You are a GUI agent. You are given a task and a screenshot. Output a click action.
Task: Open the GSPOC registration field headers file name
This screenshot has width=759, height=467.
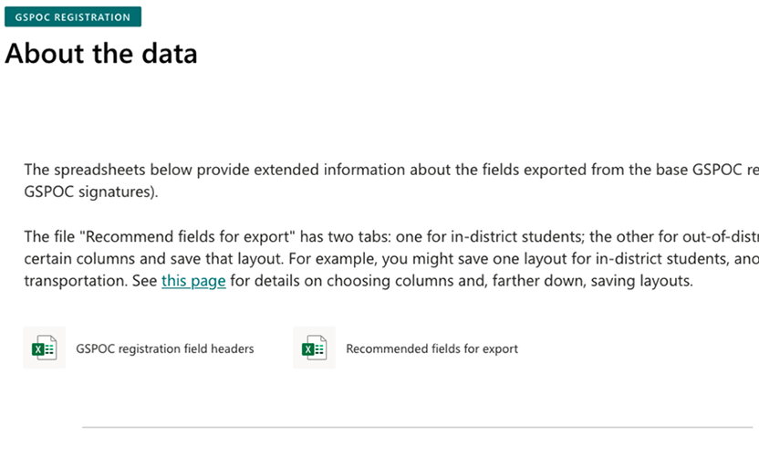165,348
